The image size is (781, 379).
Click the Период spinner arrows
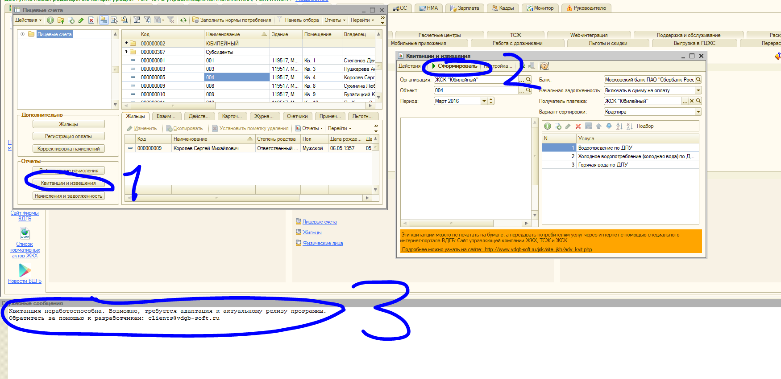pyautogui.click(x=491, y=101)
